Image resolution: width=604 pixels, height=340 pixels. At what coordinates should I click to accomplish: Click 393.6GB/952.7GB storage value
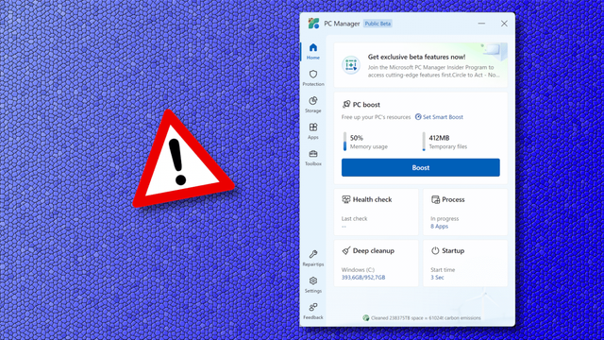363,278
